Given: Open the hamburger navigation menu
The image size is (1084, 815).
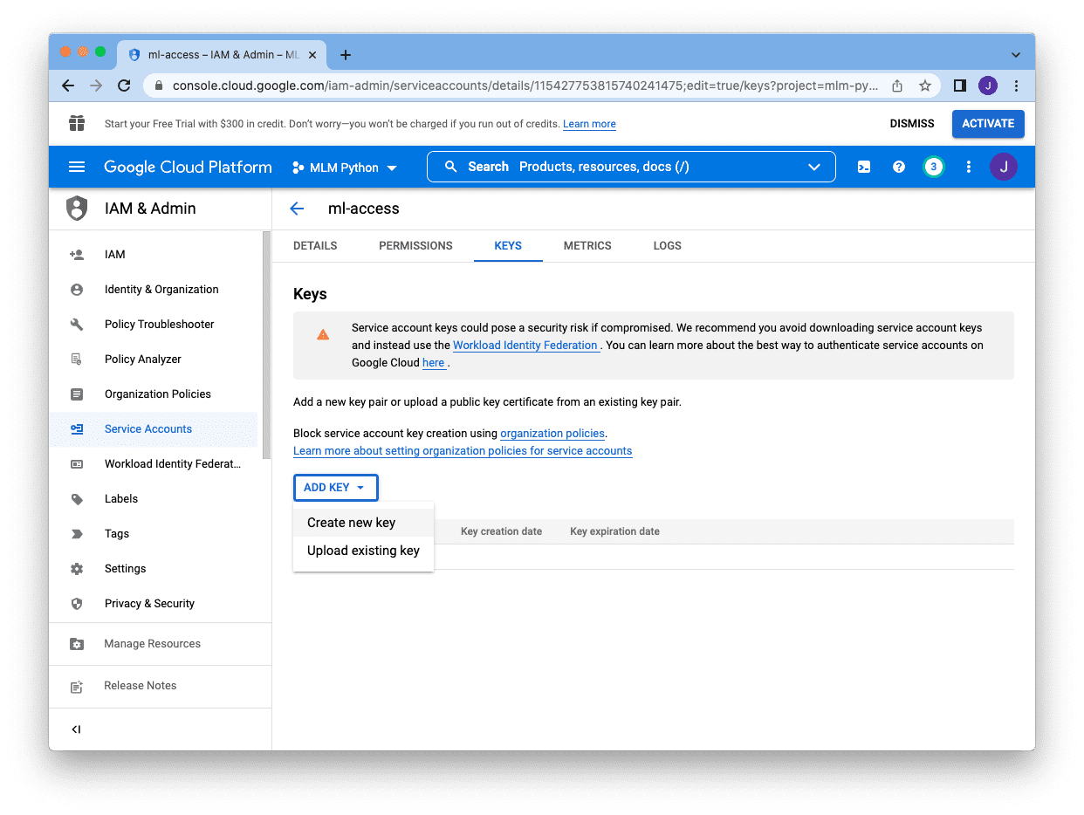Looking at the screenshot, I should [x=77, y=167].
